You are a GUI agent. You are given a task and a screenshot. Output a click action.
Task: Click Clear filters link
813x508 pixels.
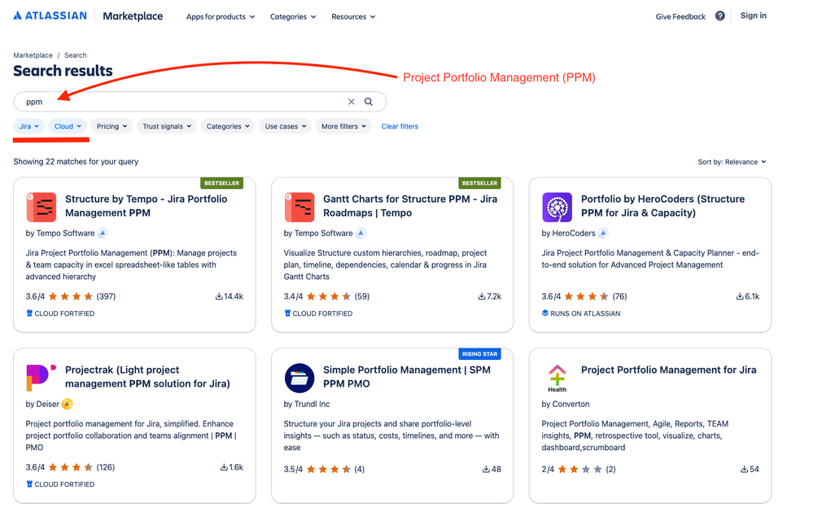(x=400, y=126)
